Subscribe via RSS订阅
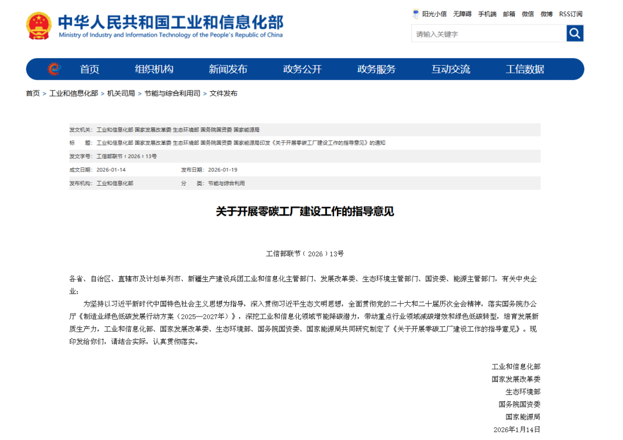The height and width of the screenshot is (440, 623). (x=572, y=14)
